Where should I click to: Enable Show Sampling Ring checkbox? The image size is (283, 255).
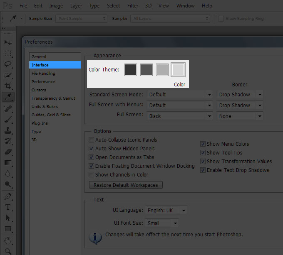[221, 19]
